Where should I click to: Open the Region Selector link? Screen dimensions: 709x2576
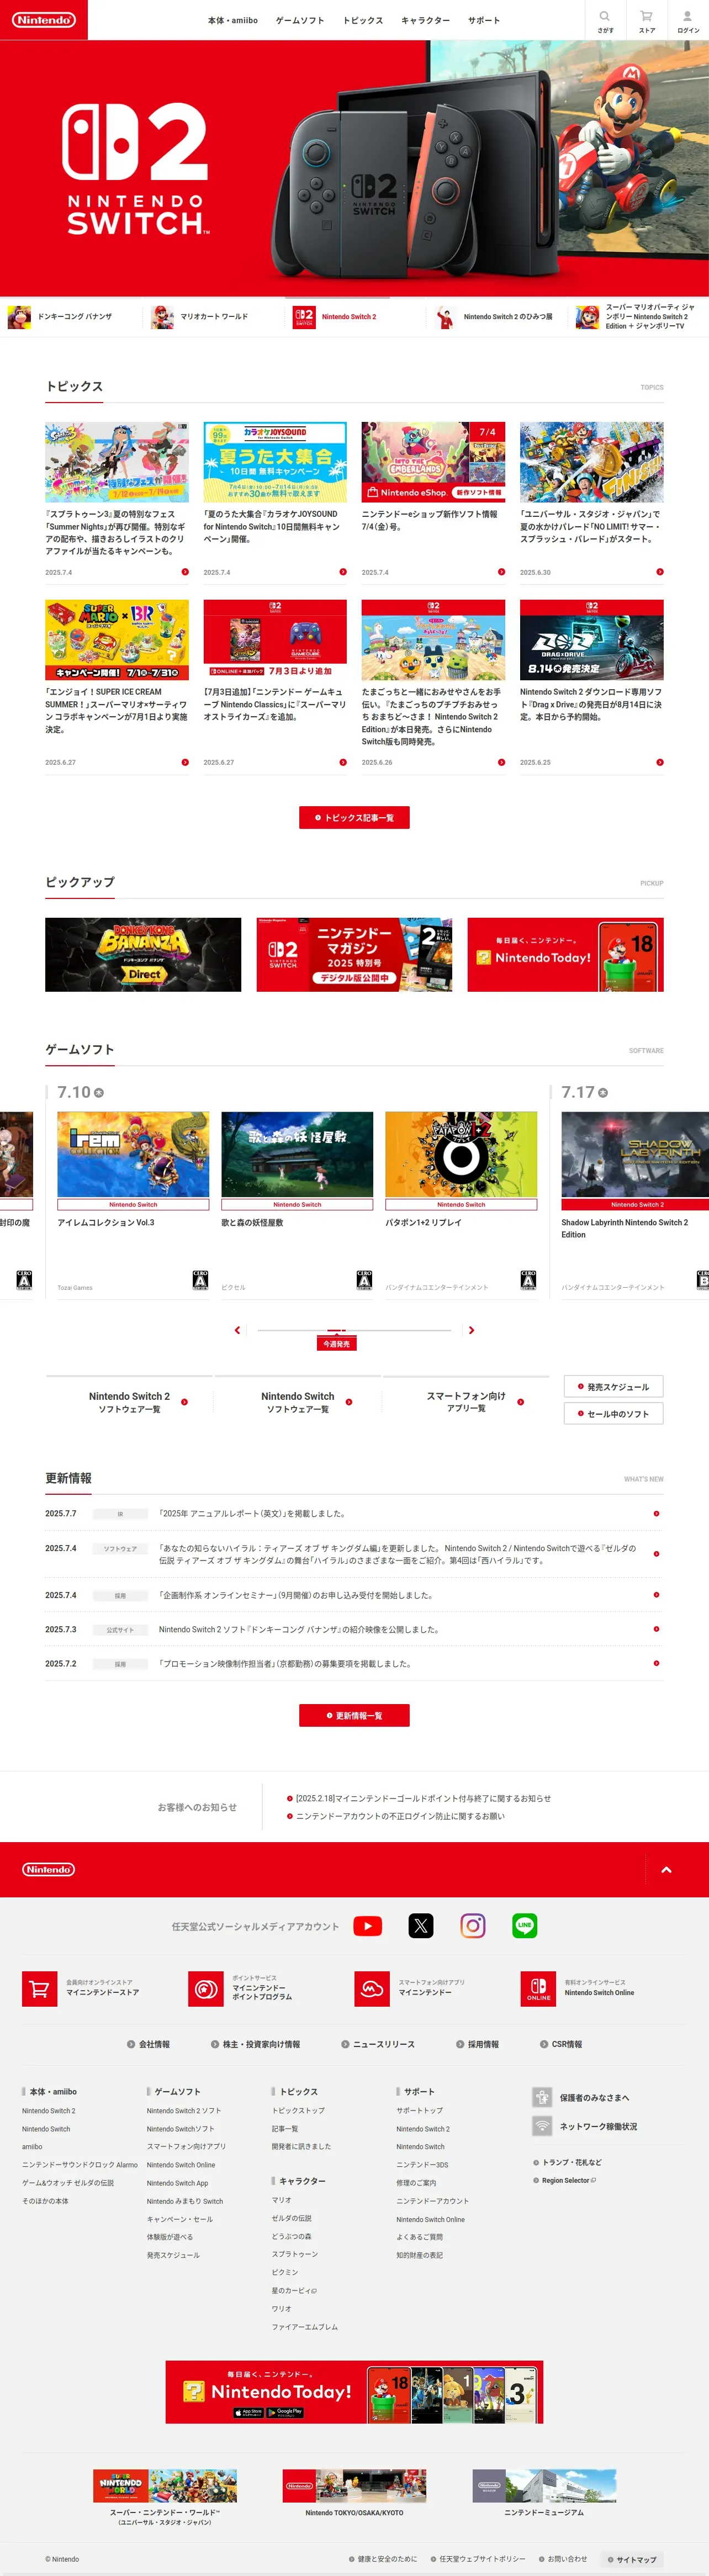pyautogui.click(x=565, y=2180)
